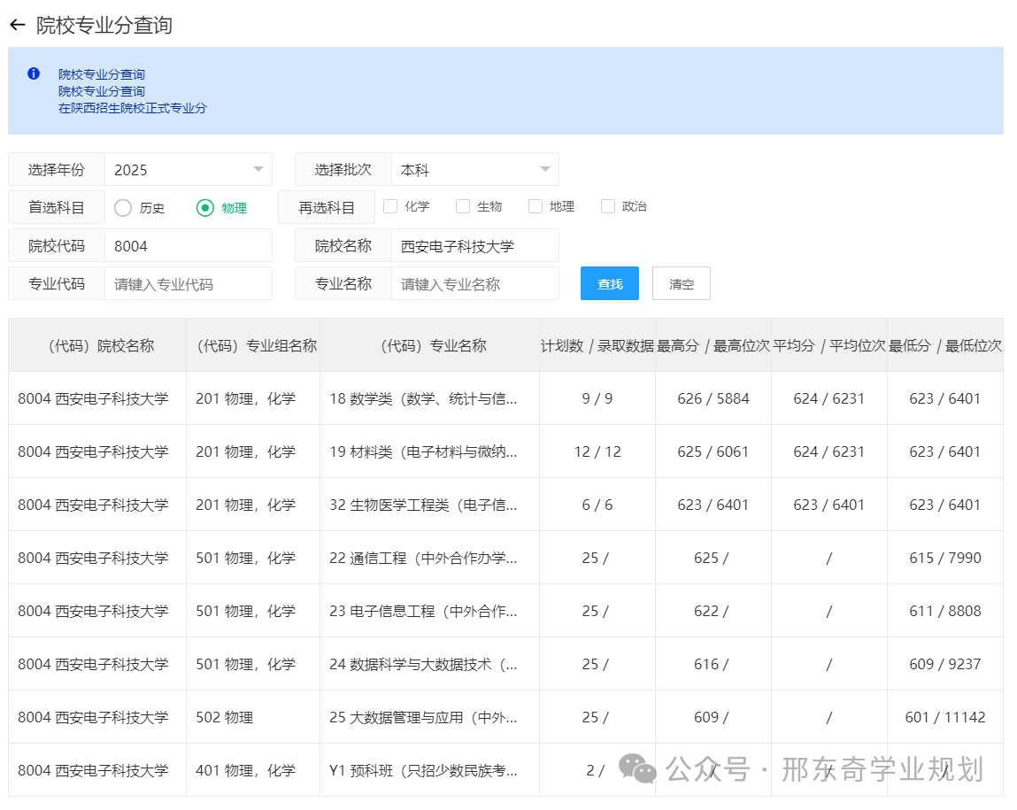This screenshot has width=1017, height=810.
Task: Select the 物理 radio button
Action: (x=205, y=208)
